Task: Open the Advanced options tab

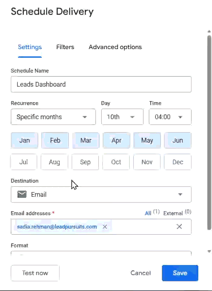Action: (x=115, y=47)
